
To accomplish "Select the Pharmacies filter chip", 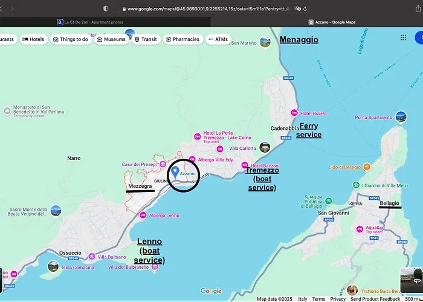I will (182, 39).
